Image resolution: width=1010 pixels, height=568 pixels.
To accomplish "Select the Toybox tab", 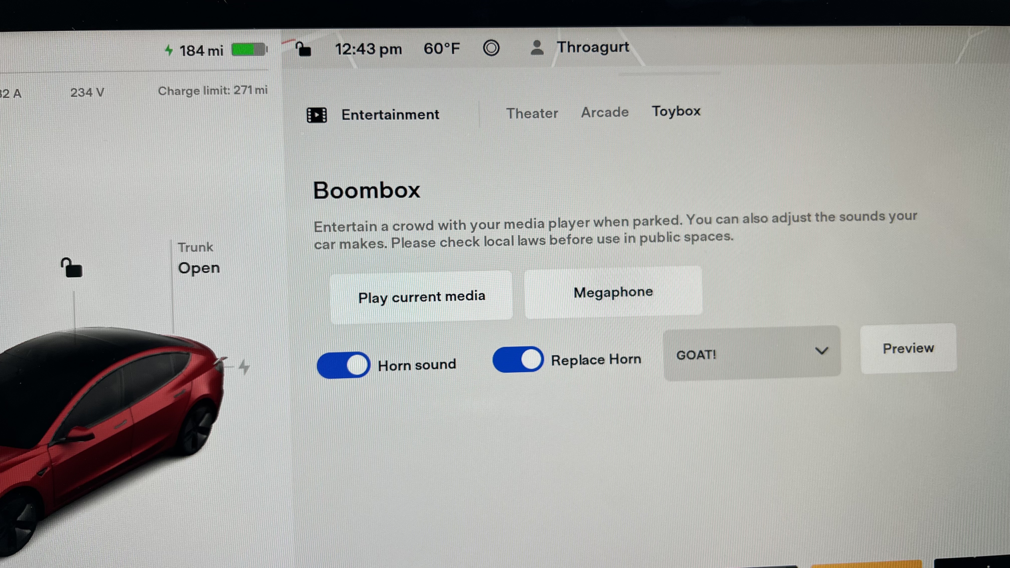I will coord(676,111).
